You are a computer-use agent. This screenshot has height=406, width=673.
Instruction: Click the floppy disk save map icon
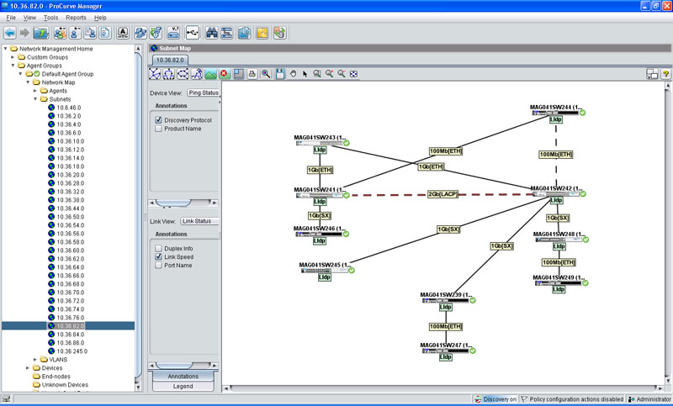[x=280, y=74]
